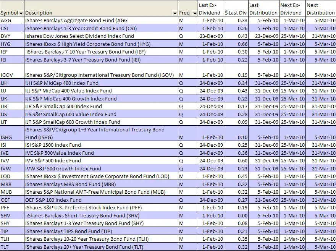Select IJH S&P MidCap 400 Index Fund cell

(101, 83)
